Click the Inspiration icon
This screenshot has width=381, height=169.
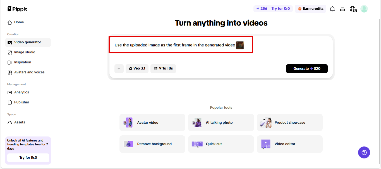pyautogui.click(x=10, y=62)
